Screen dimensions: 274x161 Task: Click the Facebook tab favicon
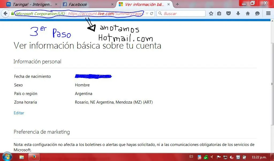click(65, 4)
